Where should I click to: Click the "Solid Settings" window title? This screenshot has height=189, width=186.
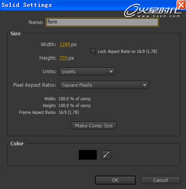tap(27, 5)
